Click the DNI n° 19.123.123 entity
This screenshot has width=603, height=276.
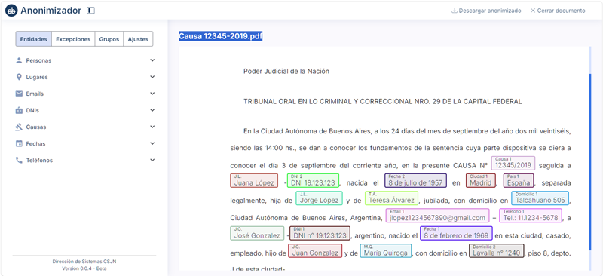click(320, 233)
